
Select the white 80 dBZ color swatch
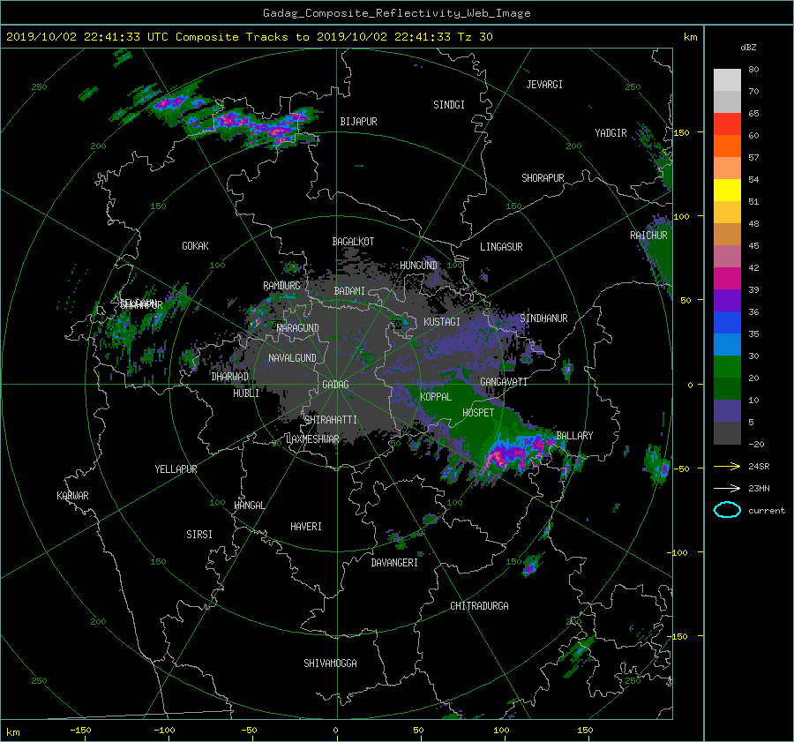click(x=727, y=79)
